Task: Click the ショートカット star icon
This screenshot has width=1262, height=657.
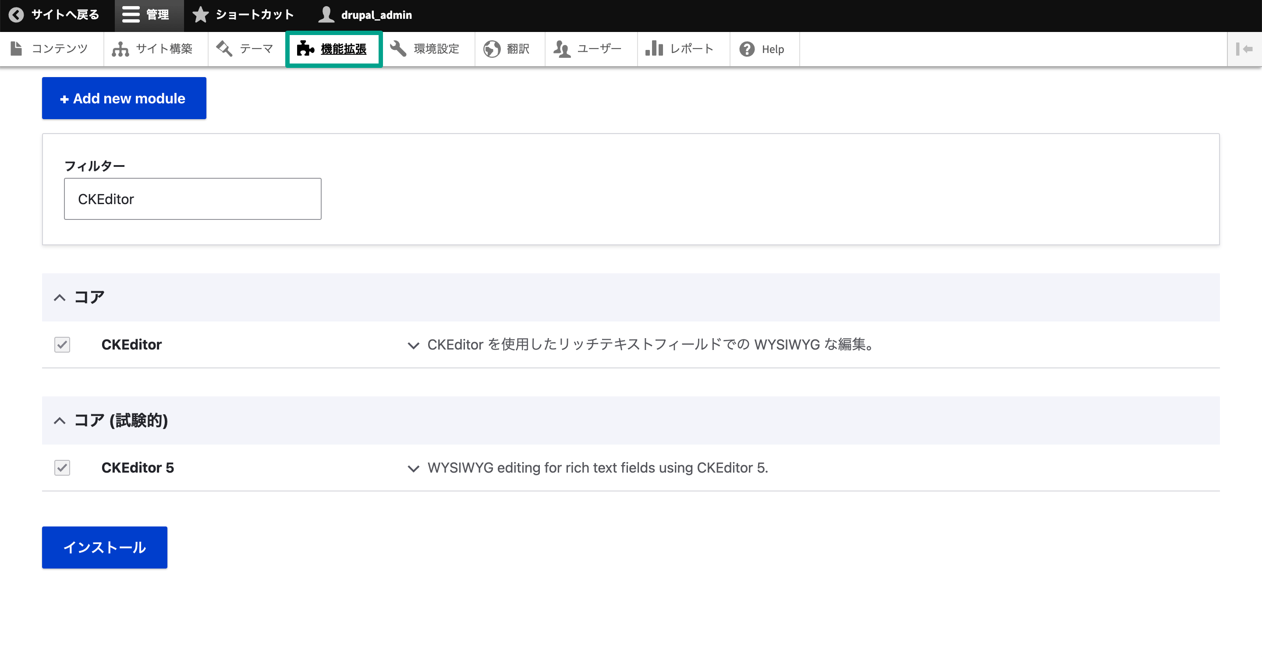Action: click(200, 15)
